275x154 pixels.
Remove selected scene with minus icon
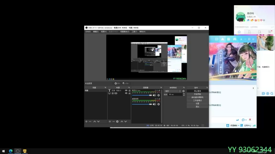[x=90, y=121]
